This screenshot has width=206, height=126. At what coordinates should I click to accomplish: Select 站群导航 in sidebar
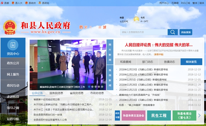(x=13, y=119)
